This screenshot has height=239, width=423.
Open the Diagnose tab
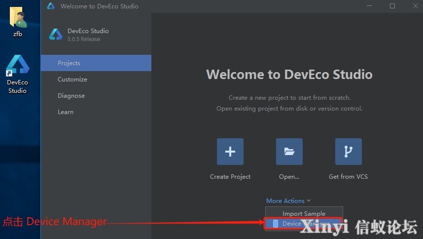coord(96,96)
